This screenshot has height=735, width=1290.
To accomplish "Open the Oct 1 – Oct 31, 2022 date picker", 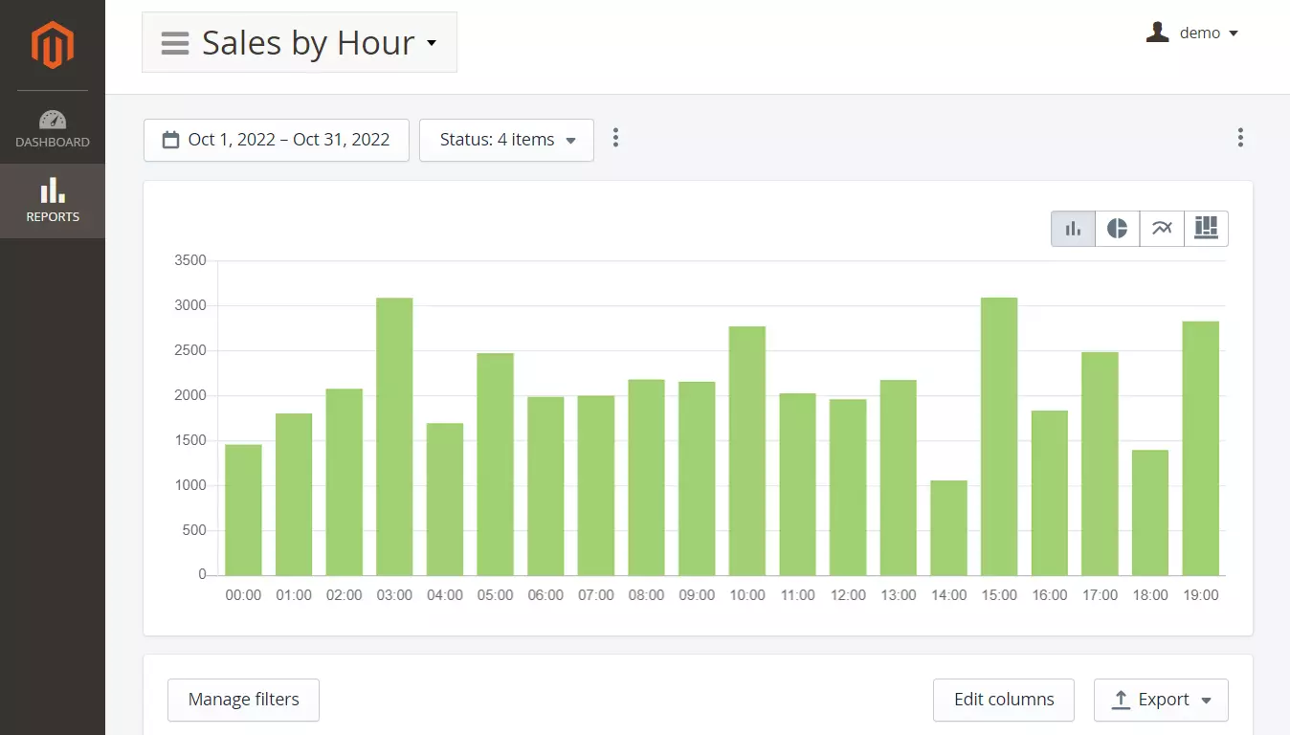I will click(277, 140).
